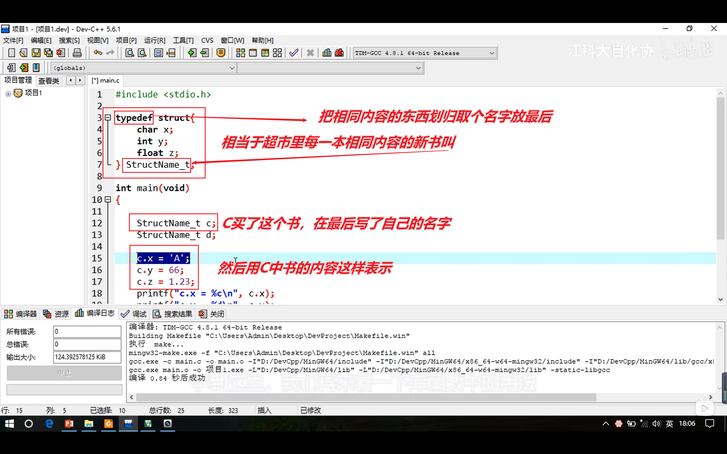Click the purple checkmark syntax check icon
Image resolution: width=727 pixels, height=454 pixels.
pyautogui.click(x=294, y=53)
